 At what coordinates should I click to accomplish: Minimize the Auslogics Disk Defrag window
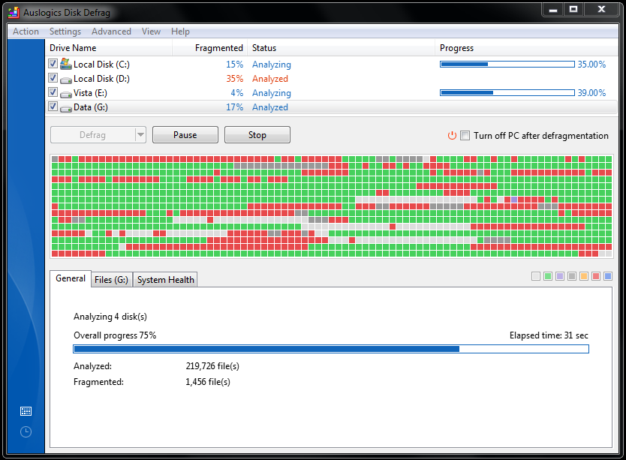point(553,10)
